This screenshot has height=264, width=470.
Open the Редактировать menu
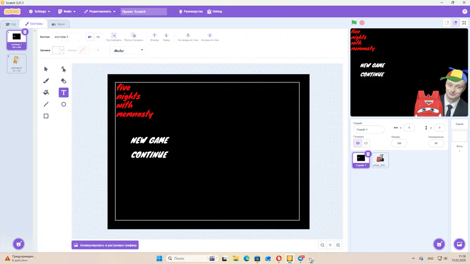[x=100, y=11]
